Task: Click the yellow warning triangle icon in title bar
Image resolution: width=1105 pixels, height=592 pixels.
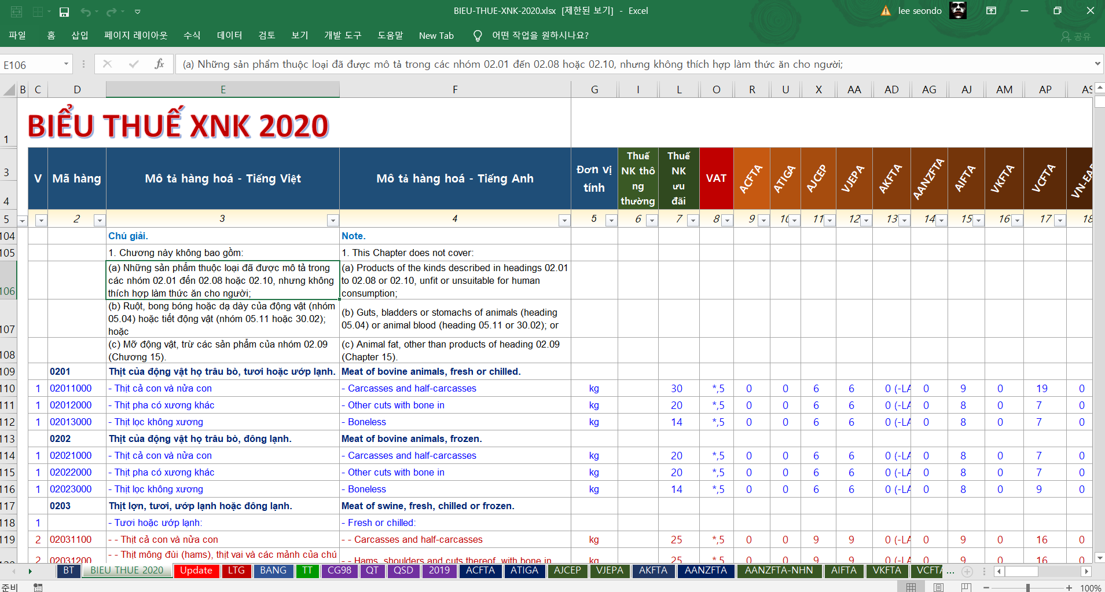Action: tap(886, 11)
